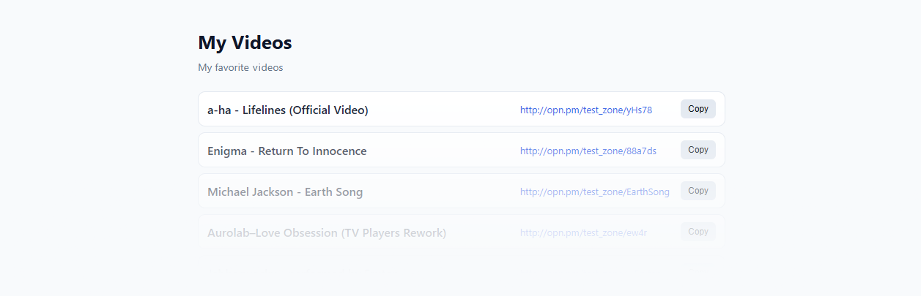Select the "Enigma - Return To Innocence" title
Screen dimensions: 921x296
coord(286,151)
